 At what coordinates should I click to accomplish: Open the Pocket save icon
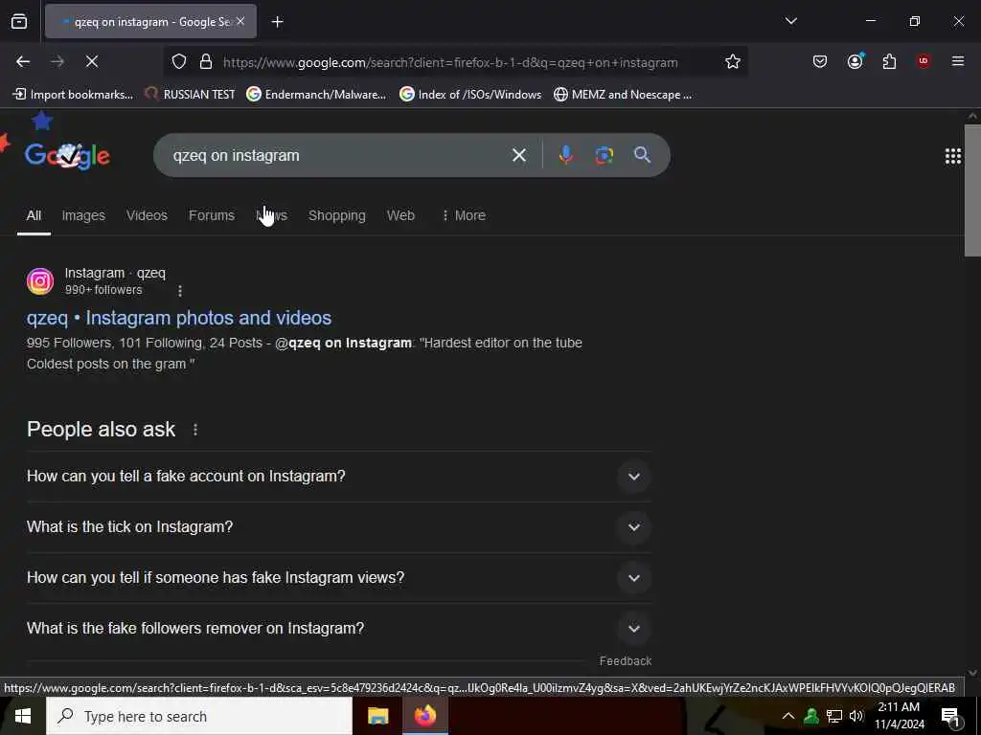tap(820, 61)
